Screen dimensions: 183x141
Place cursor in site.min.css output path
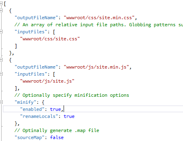99,18
